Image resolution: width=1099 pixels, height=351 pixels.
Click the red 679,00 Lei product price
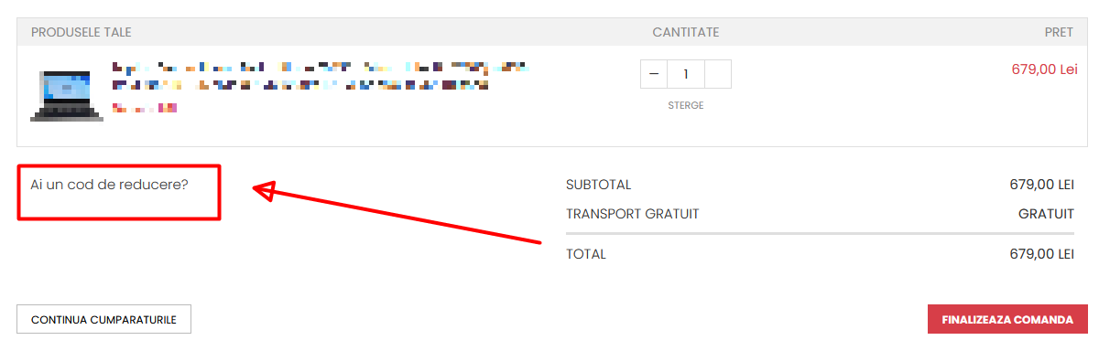[1044, 69]
